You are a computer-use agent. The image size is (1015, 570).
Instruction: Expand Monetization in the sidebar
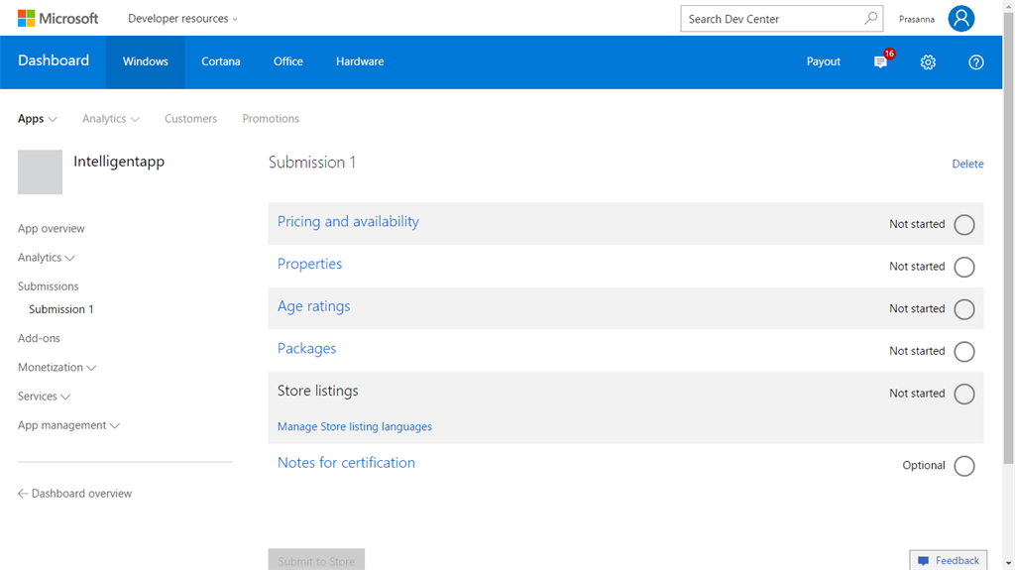click(x=56, y=368)
